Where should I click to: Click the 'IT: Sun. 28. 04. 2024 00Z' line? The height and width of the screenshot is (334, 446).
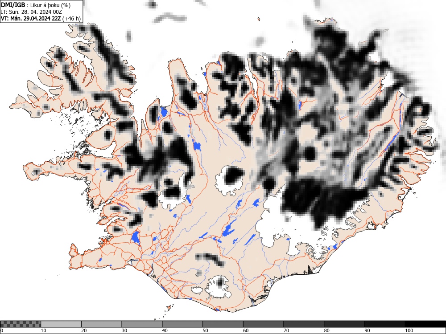click(31, 12)
